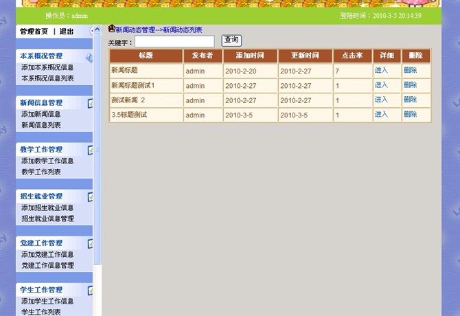Click icon beside 党建工作管理 header
This screenshot has width=460, height=316.
(x=90, y=244)
